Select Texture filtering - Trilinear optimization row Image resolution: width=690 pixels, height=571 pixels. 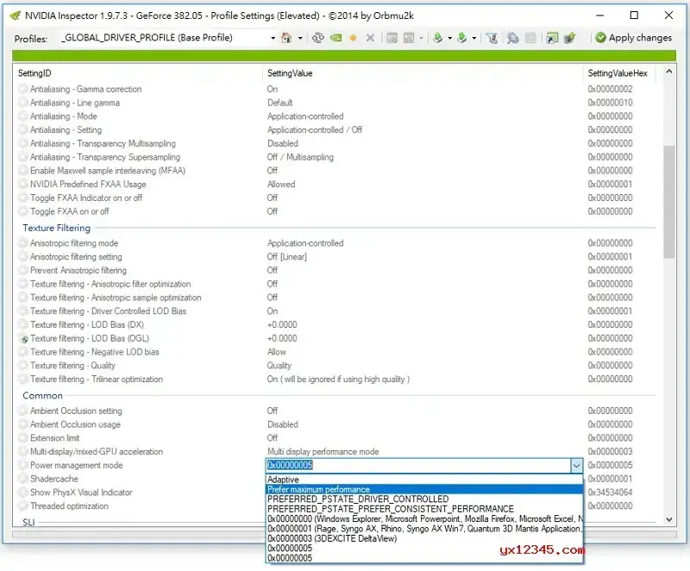pyautogui.click(x=336, y=380)
